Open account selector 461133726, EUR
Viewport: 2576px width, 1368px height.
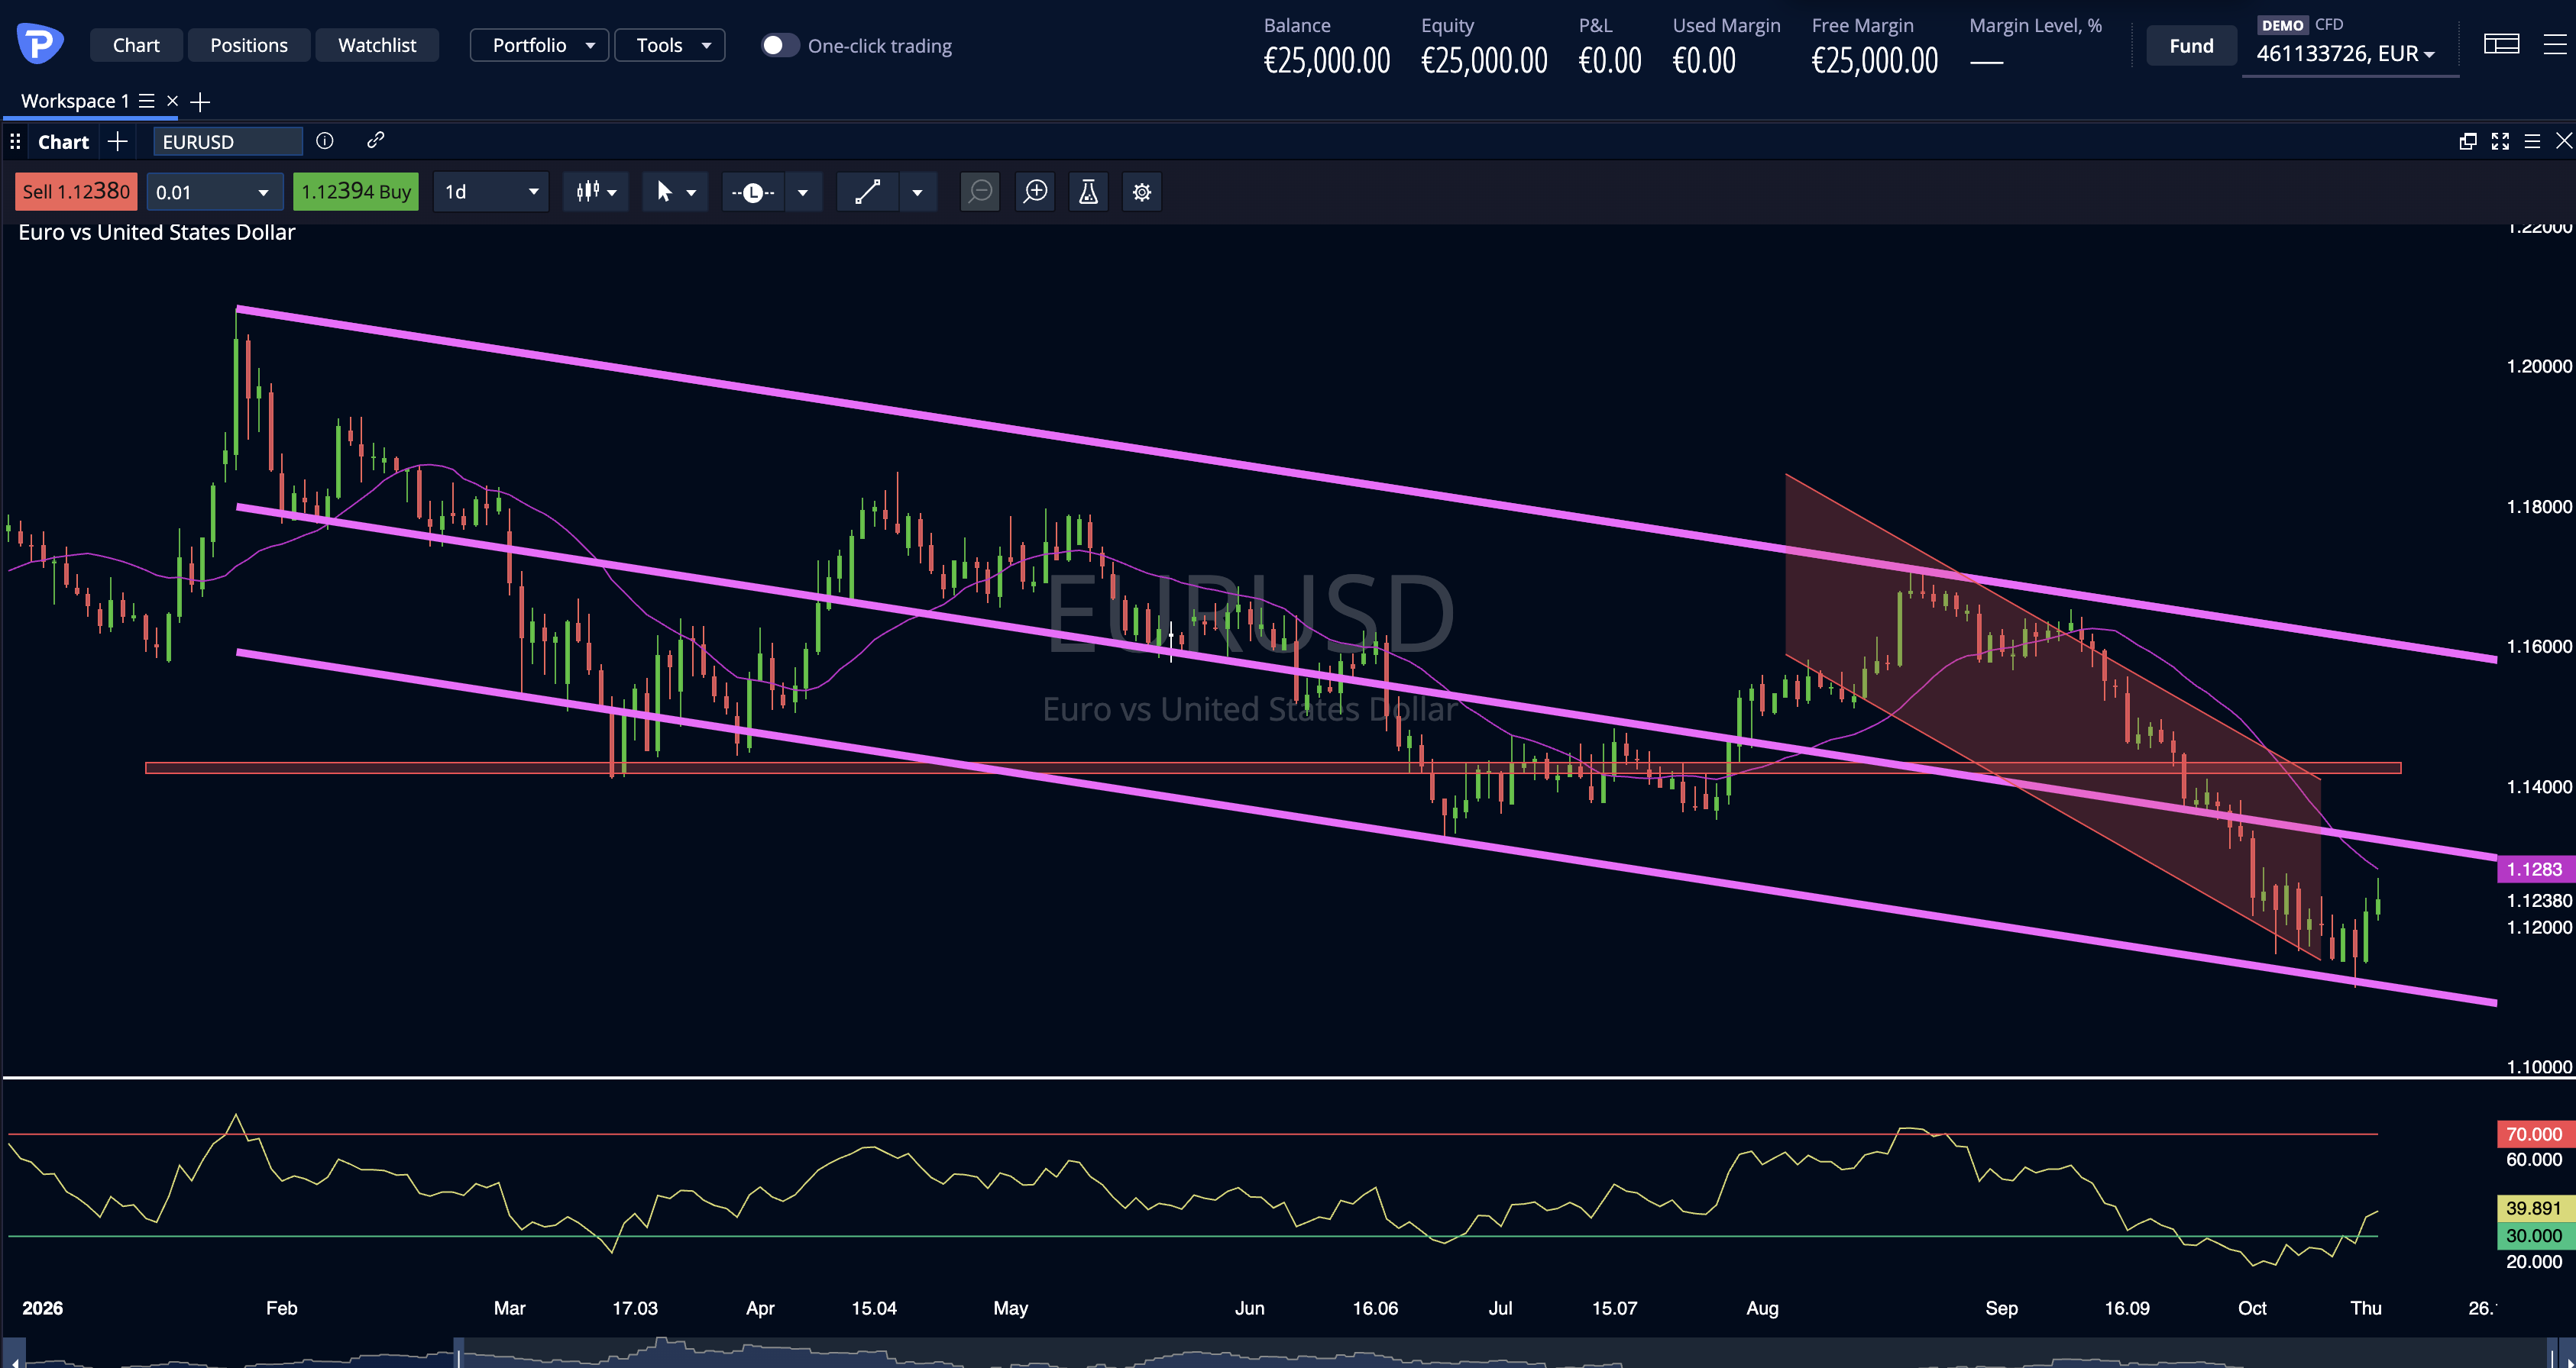point(2346,54)
